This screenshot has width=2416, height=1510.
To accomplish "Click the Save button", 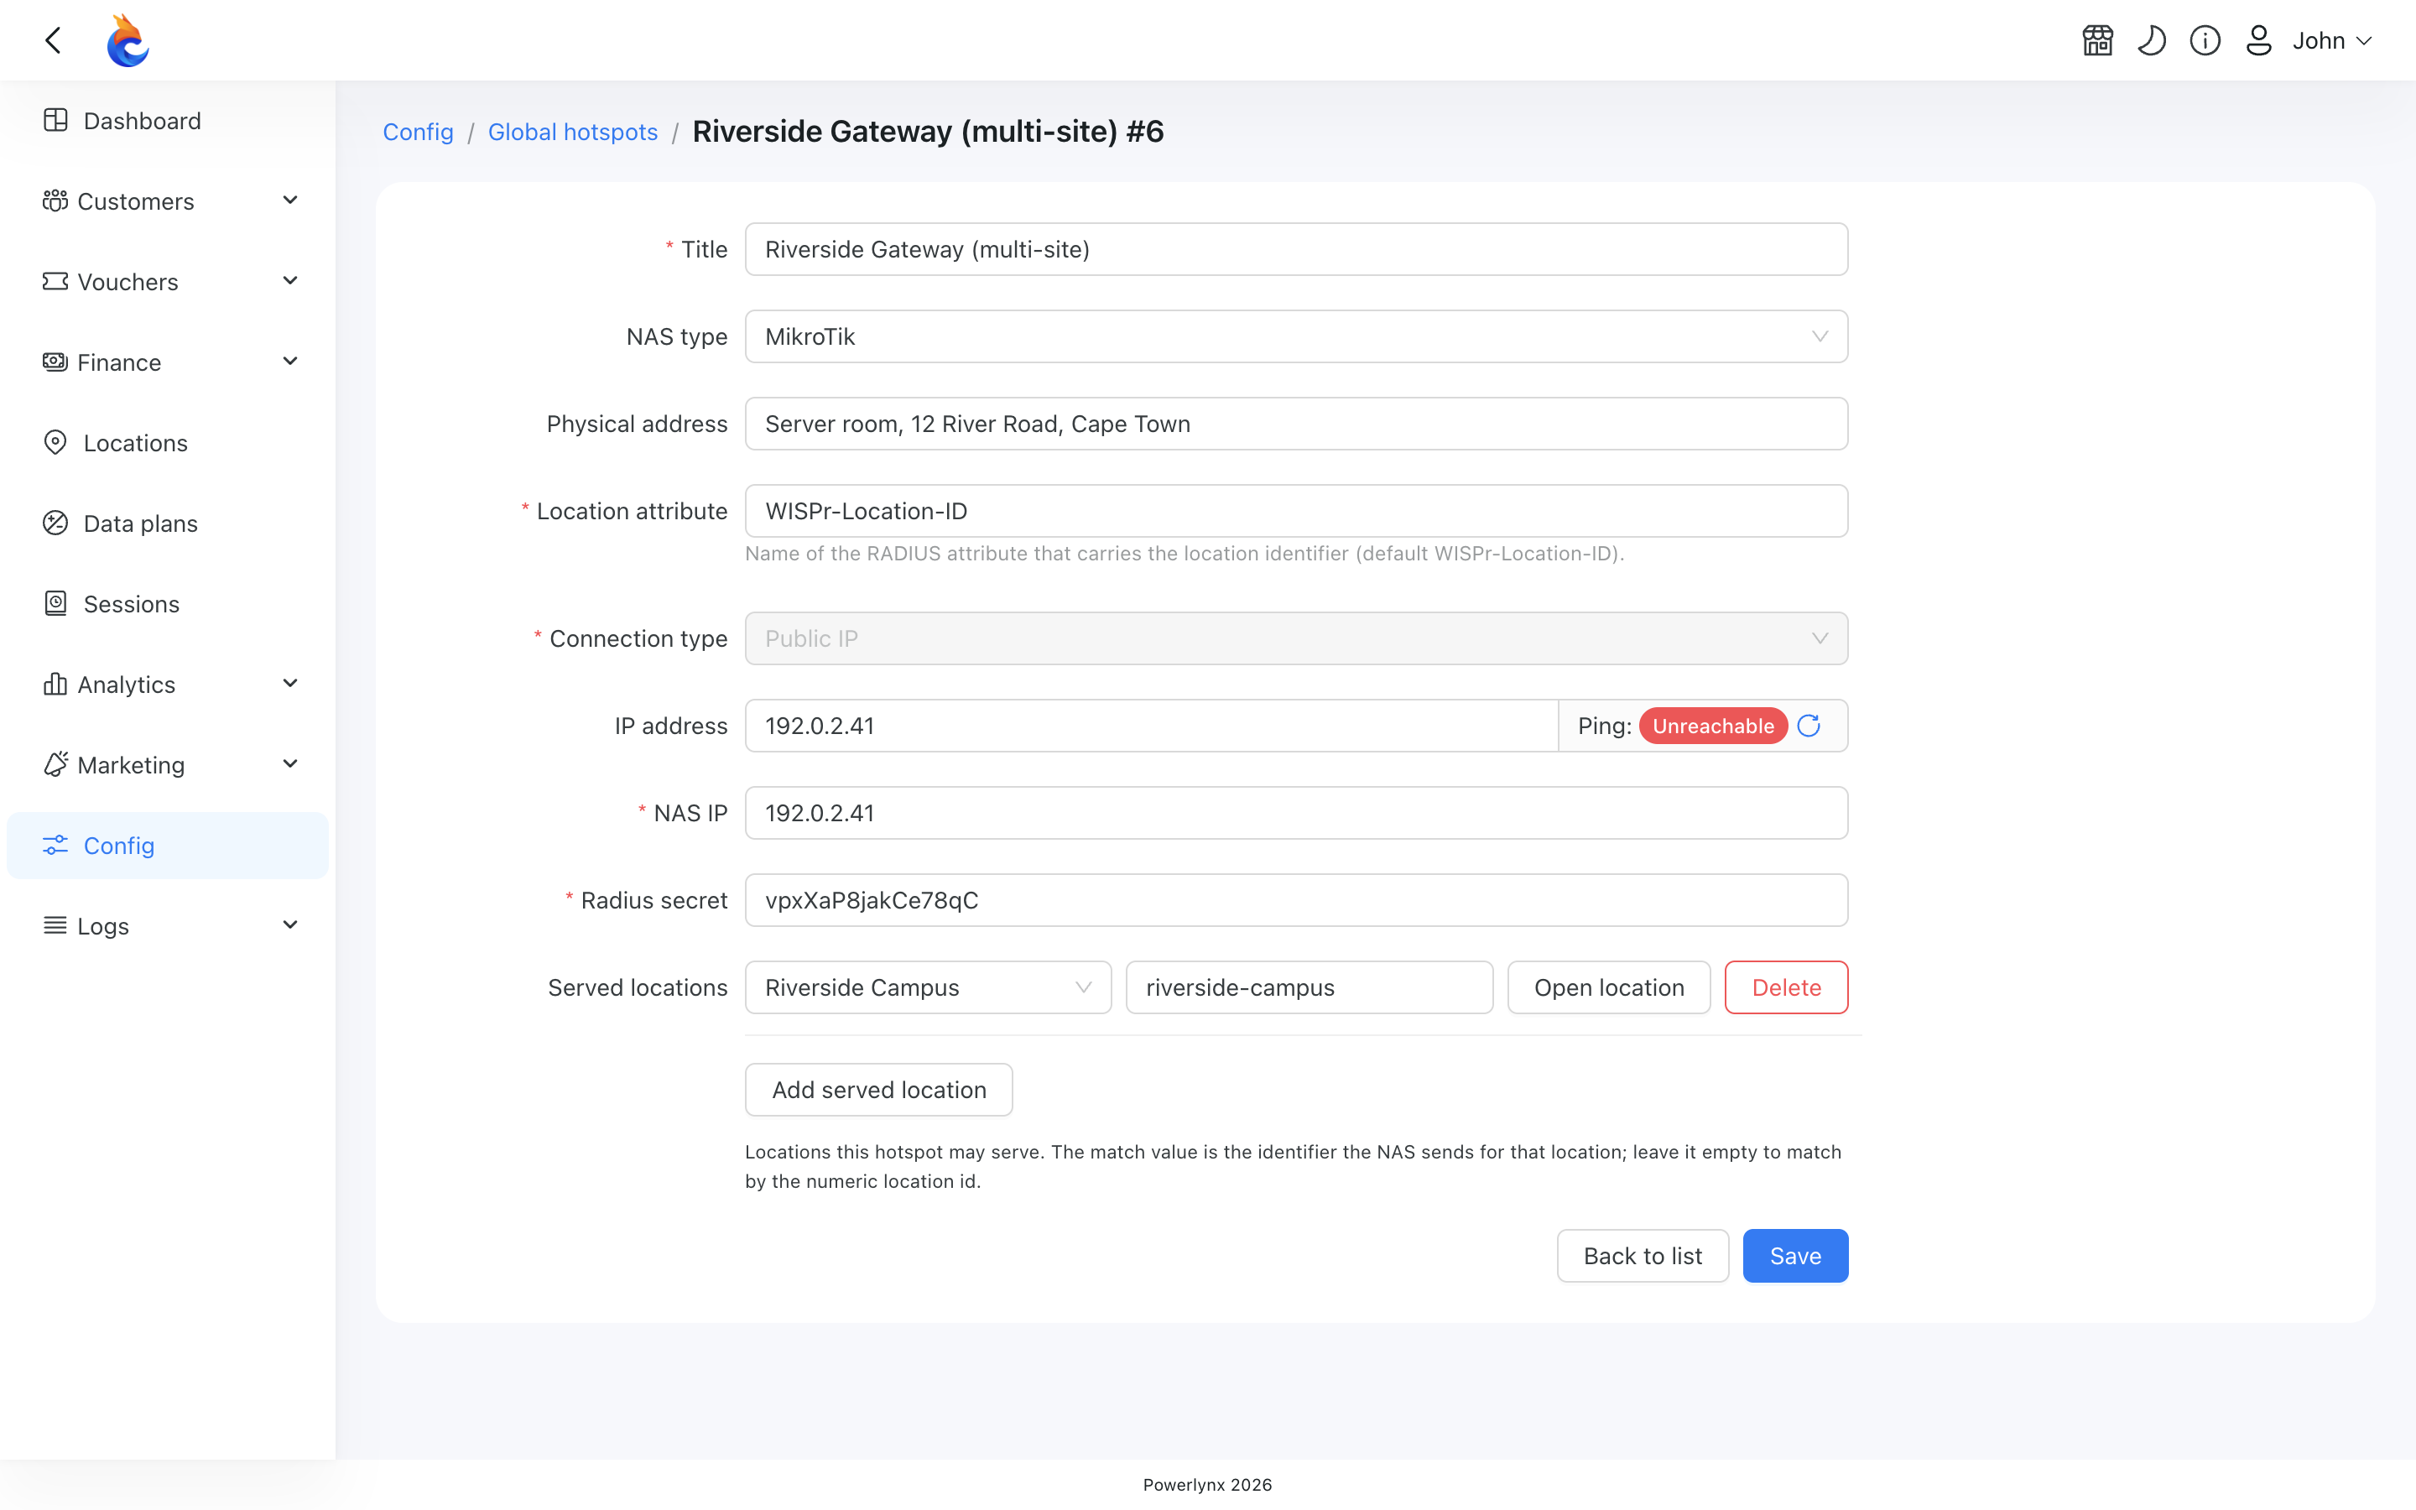I will (x=1795, y=1257).
